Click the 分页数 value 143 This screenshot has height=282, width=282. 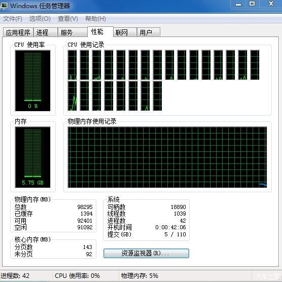click(88, 247)
